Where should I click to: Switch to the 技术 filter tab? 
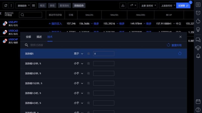coord(50,37)
